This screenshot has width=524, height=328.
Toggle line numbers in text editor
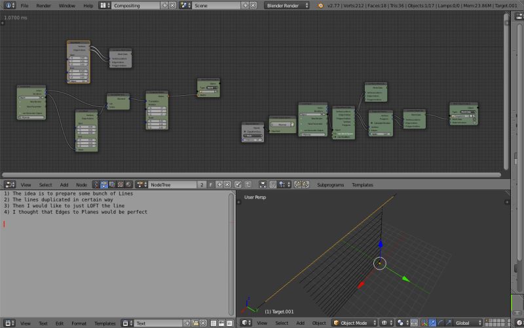(x=214, y=323)
